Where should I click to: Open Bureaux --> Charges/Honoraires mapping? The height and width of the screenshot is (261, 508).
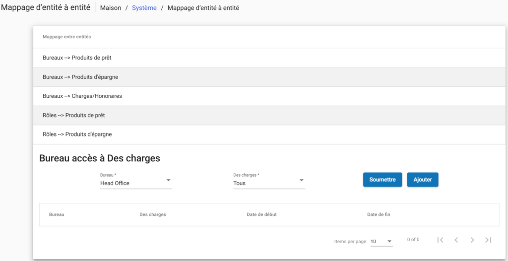(82, 96)
